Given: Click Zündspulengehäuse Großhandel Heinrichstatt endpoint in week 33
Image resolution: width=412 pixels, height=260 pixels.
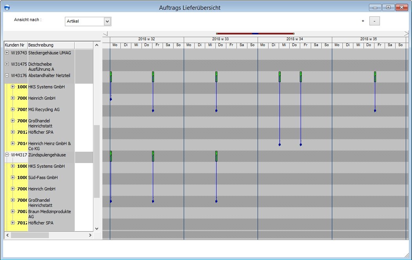Looking at the screenshot, I should [216, 201].
